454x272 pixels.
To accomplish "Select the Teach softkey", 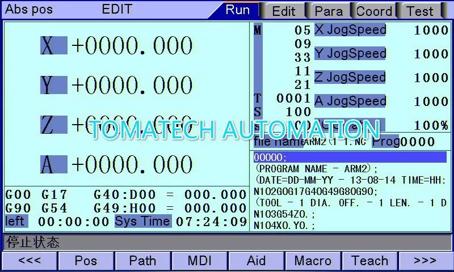I will pyautogui.click(x=370, y=261).
